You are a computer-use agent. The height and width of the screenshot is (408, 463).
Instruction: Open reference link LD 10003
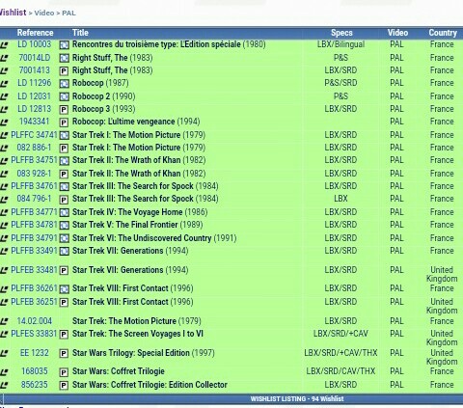point(34,44)
